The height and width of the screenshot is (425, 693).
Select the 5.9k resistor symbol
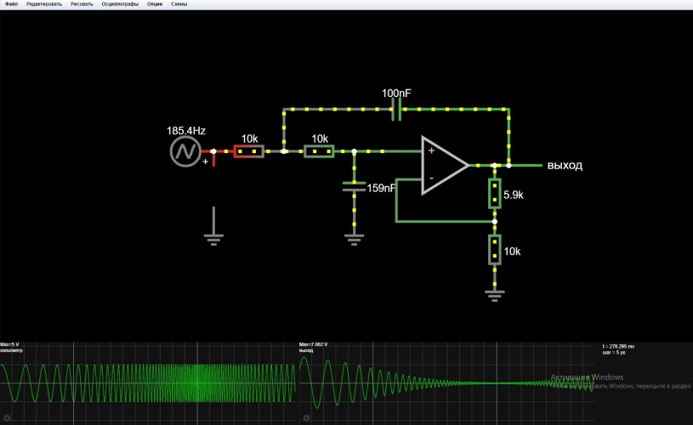pyautogui.click(x=495, y=194)
